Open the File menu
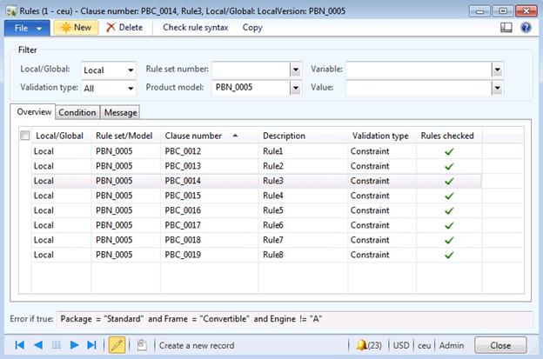This screenshot has width=543, height=359. click(27, 28)
